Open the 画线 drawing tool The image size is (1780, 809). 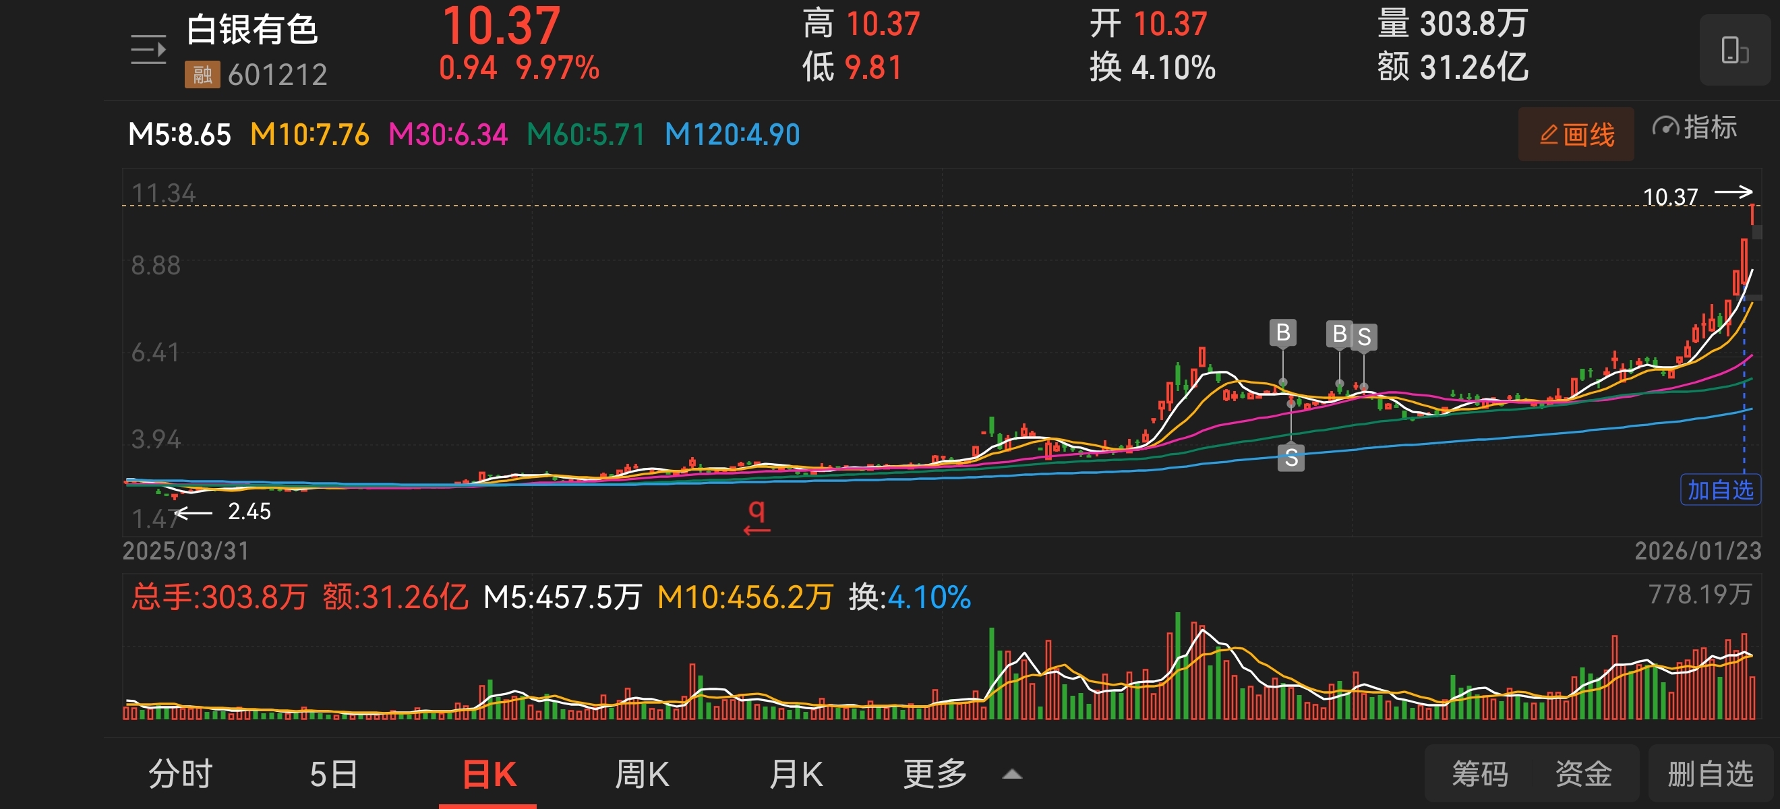point(1576,134)
